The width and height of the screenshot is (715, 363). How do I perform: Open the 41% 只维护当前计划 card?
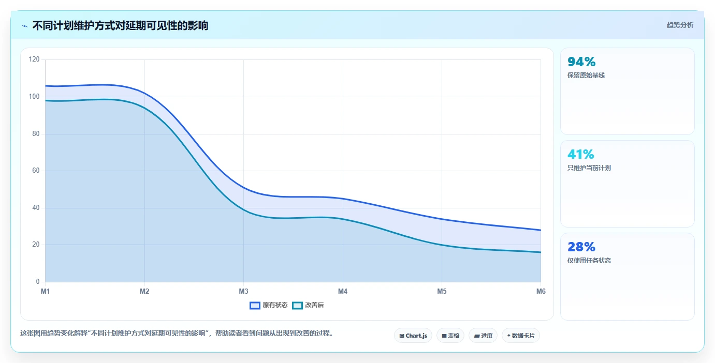[x=628, y=184]
